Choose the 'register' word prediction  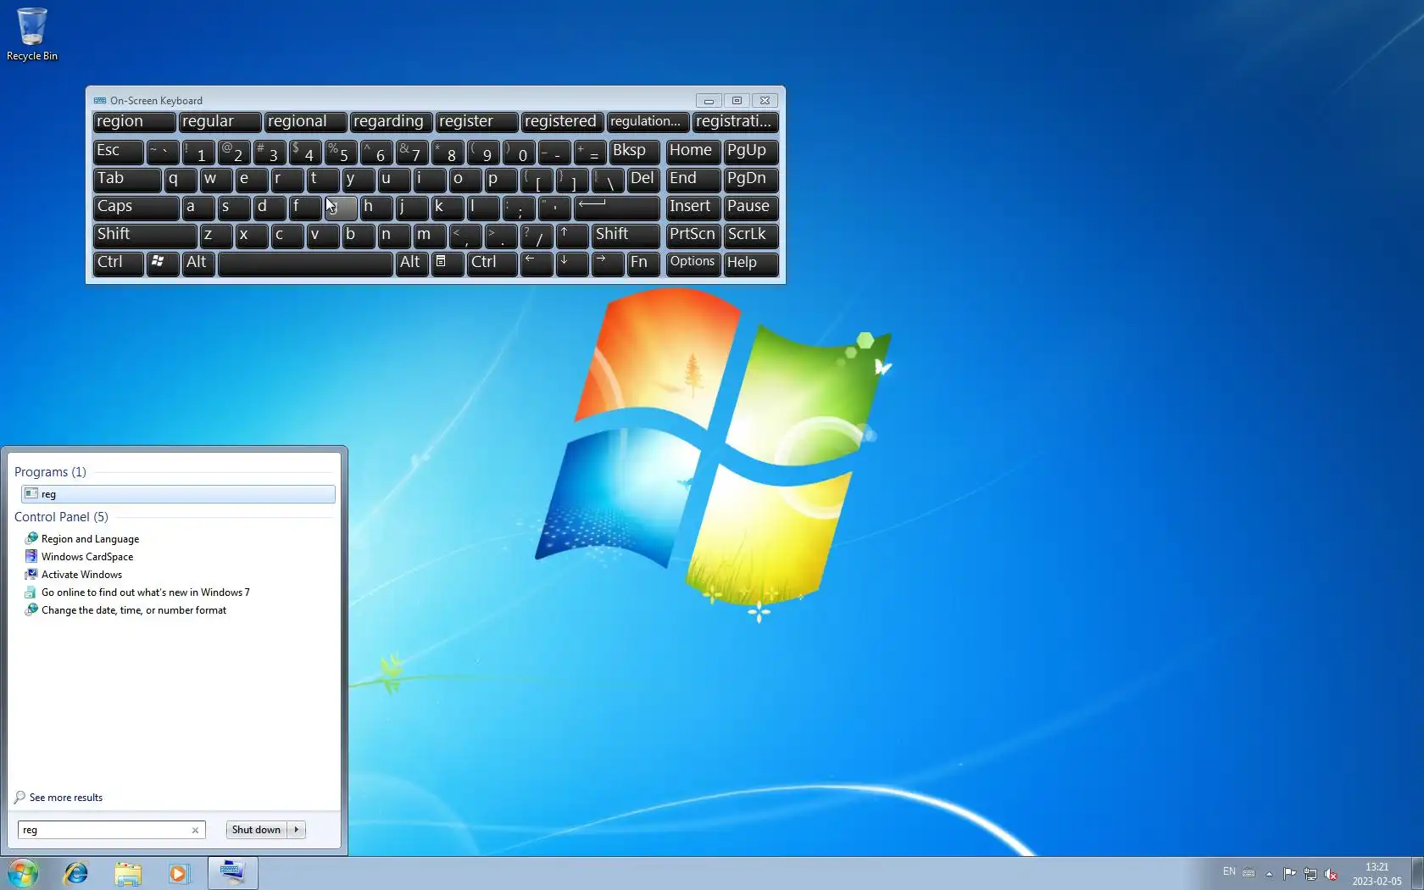coord(476,122)
